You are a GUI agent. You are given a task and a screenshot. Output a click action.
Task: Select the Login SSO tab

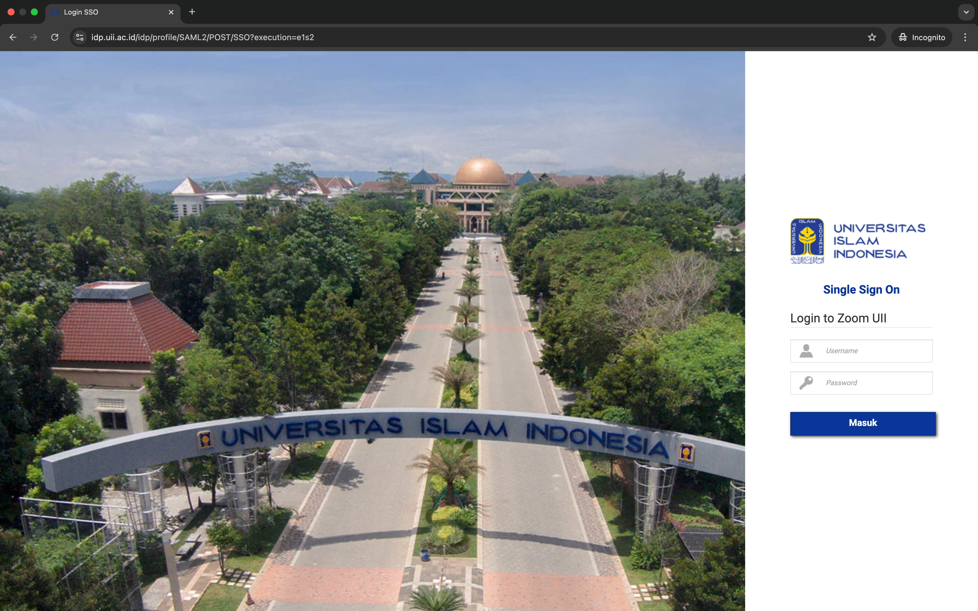coord(113,12)
